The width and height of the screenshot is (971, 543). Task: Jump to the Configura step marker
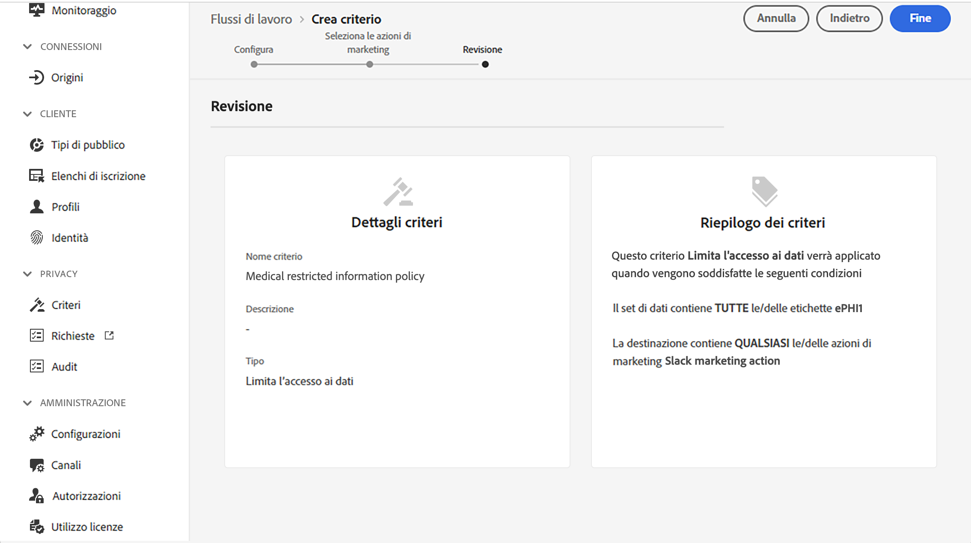tap(254, 65)
